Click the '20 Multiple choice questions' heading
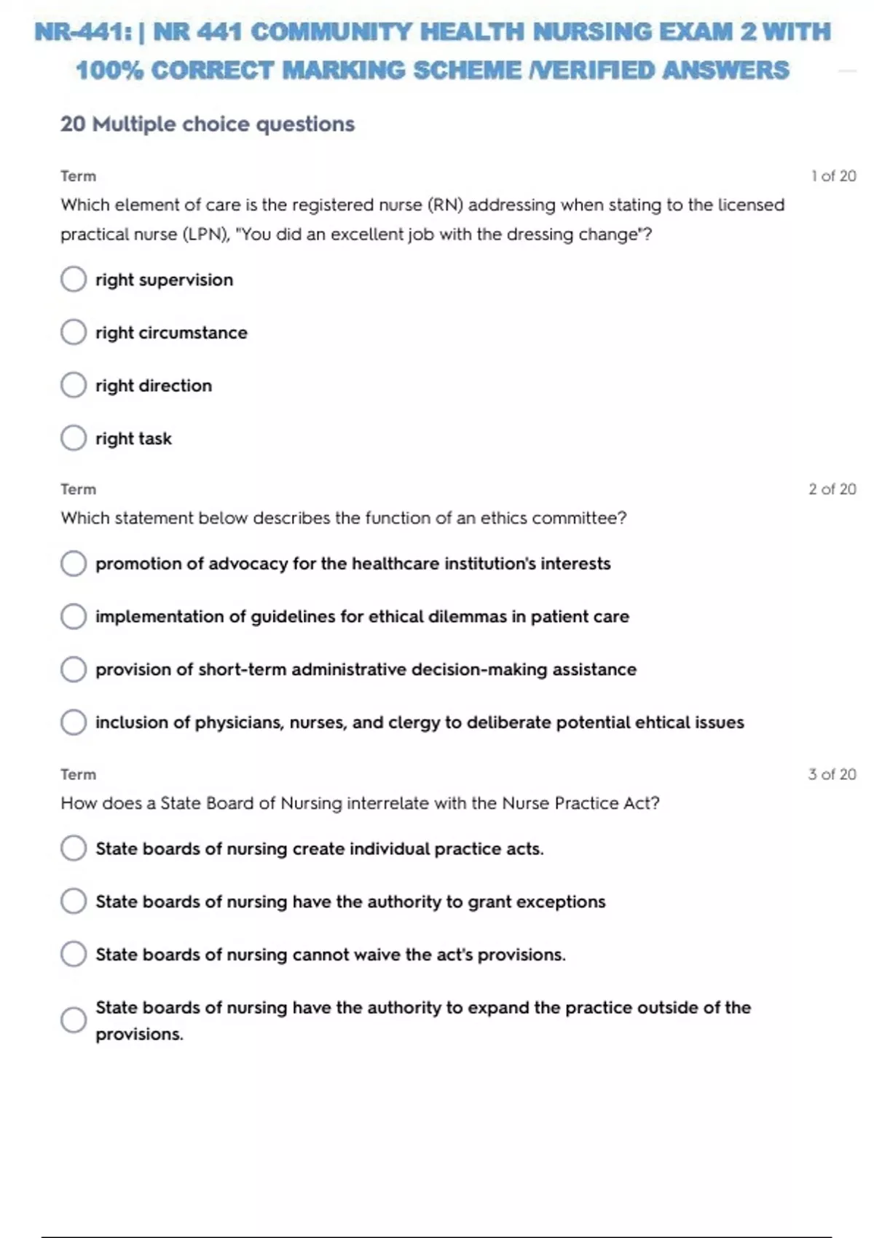 (208, 124)
